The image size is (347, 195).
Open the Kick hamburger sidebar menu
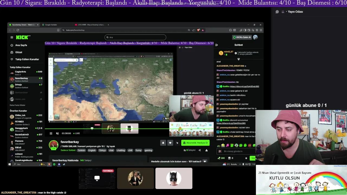pos(12,37)
